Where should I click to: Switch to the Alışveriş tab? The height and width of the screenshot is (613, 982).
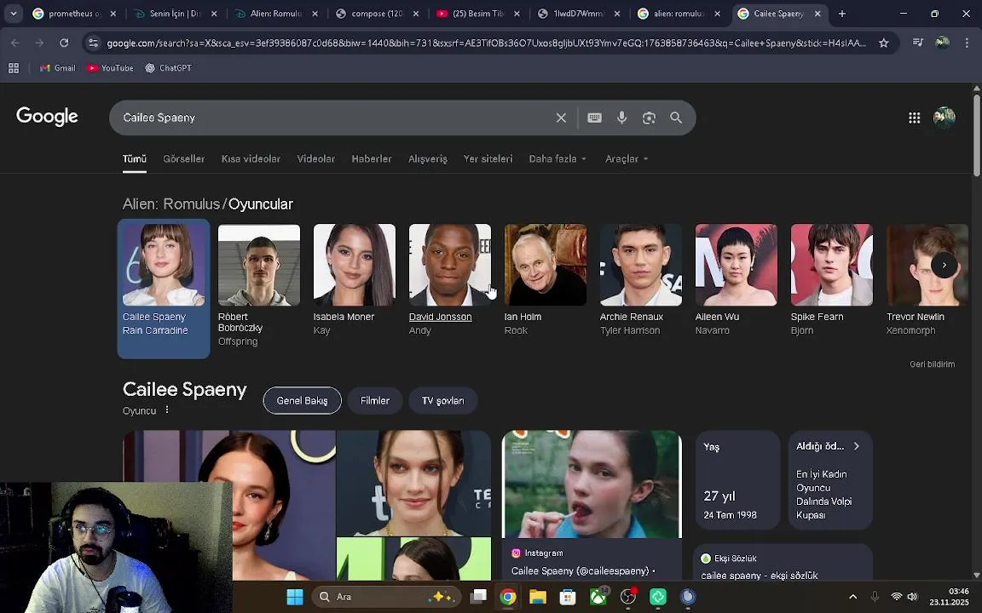click(428, 159)
